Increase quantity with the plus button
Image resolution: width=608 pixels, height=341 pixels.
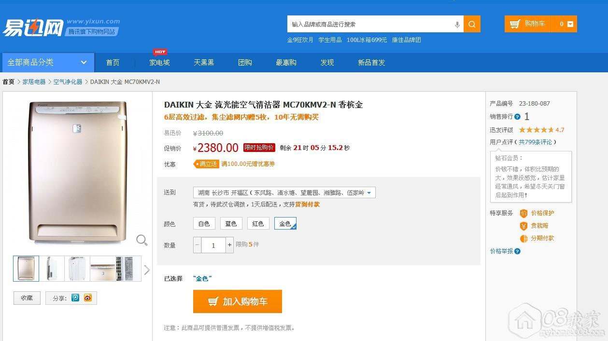click(229, 245)
